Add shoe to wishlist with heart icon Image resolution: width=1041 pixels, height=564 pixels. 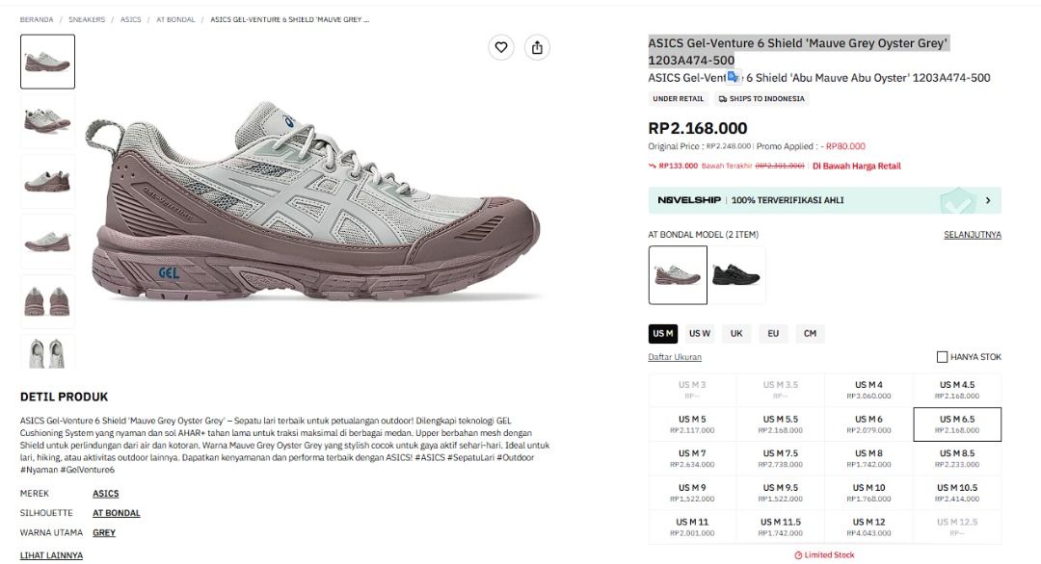(501, 47)
